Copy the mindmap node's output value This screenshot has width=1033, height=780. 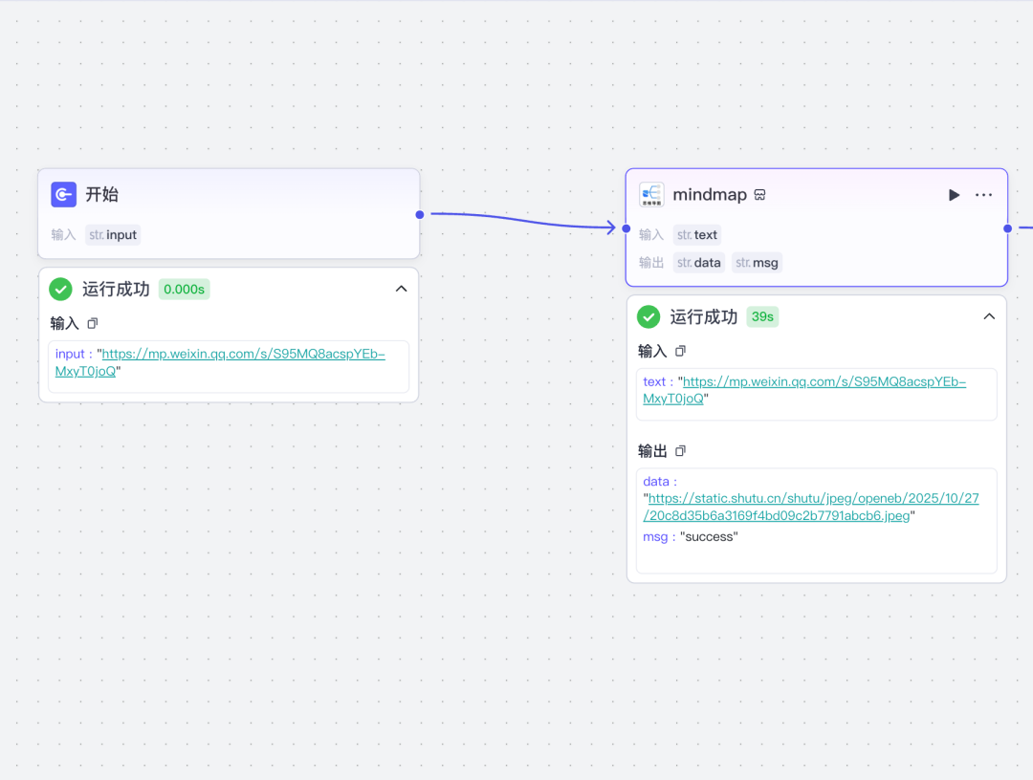(681, 451)
